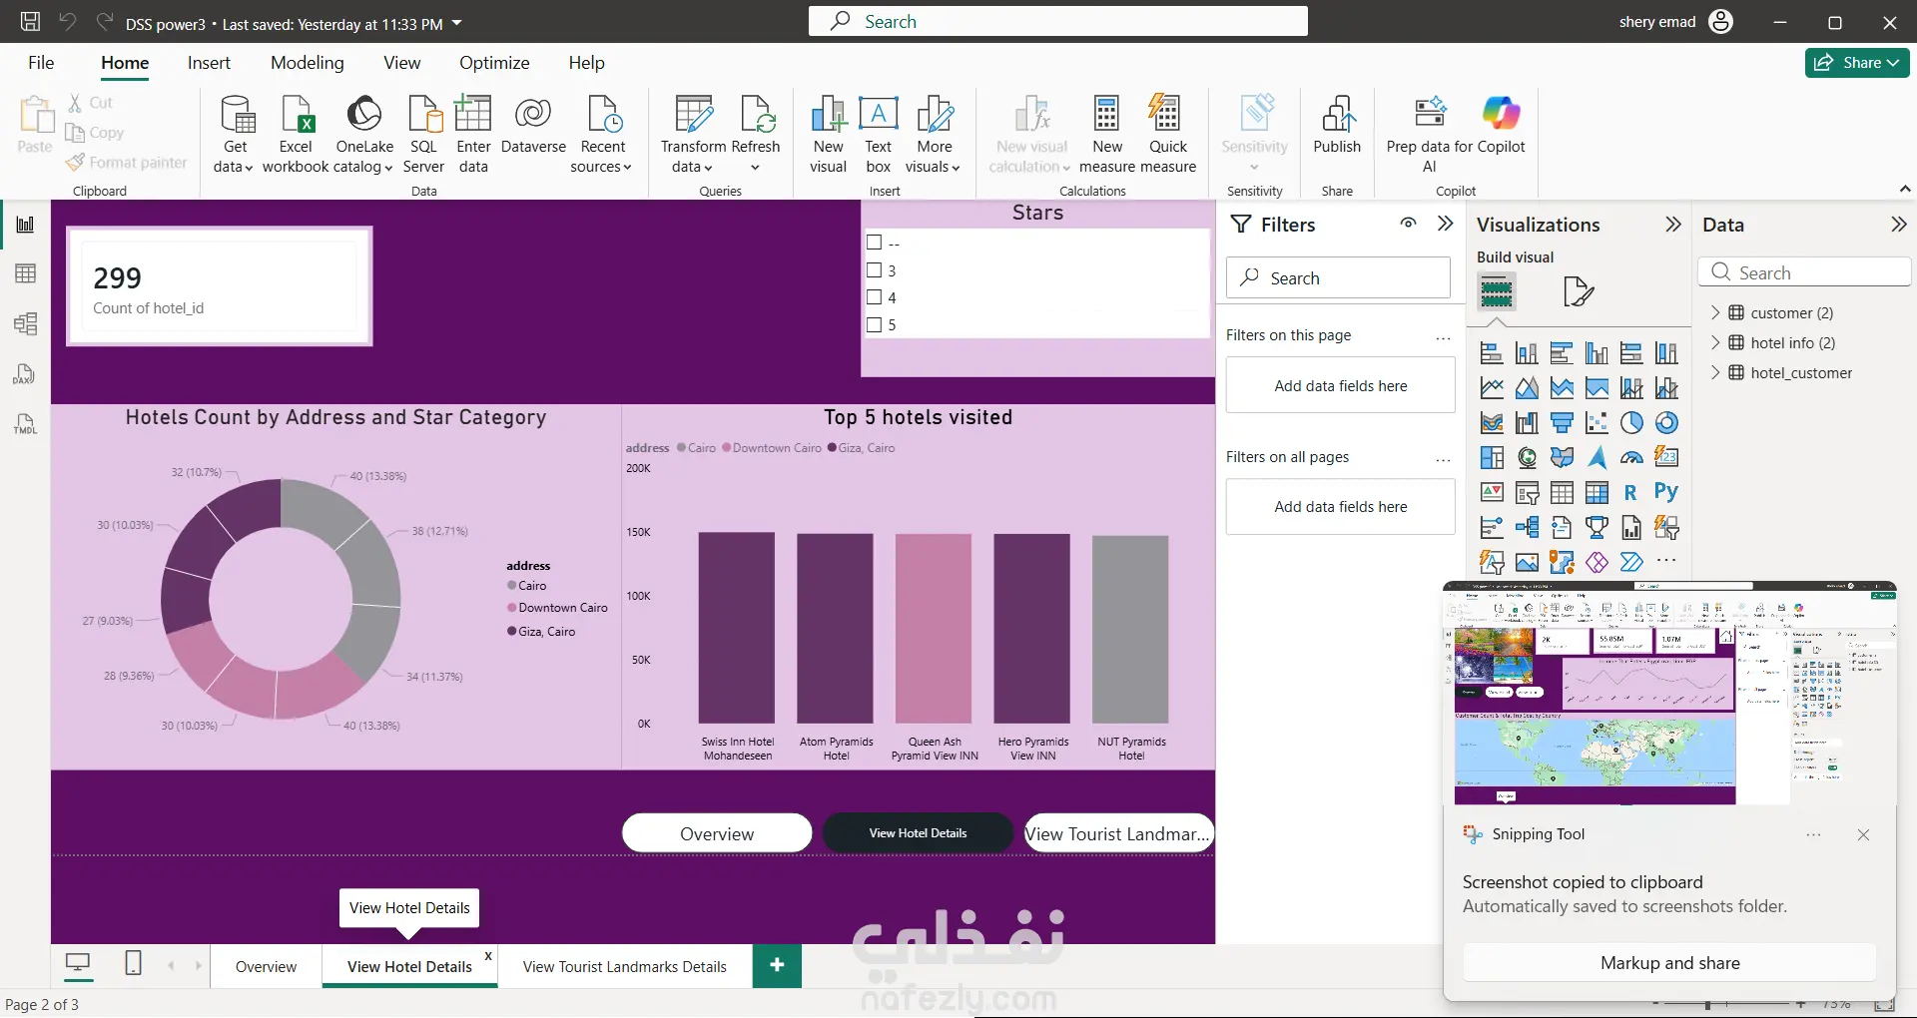Open DAX query view in sidebar
The height and width of the screenshot is (1018, 1917).
25,374
